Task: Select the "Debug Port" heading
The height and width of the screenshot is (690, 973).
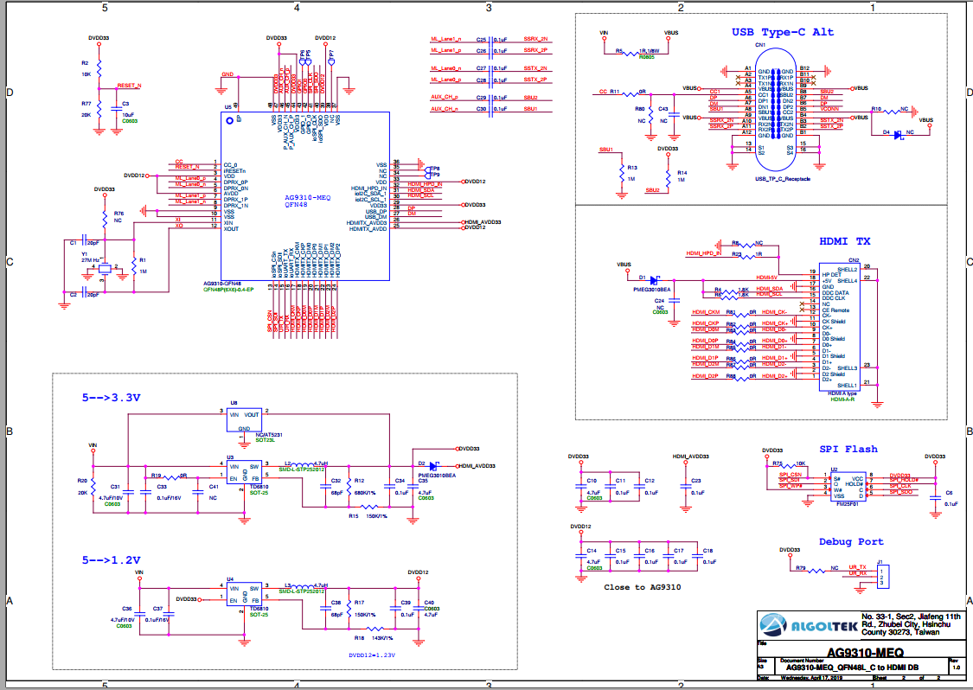Action: pos(851,541)
